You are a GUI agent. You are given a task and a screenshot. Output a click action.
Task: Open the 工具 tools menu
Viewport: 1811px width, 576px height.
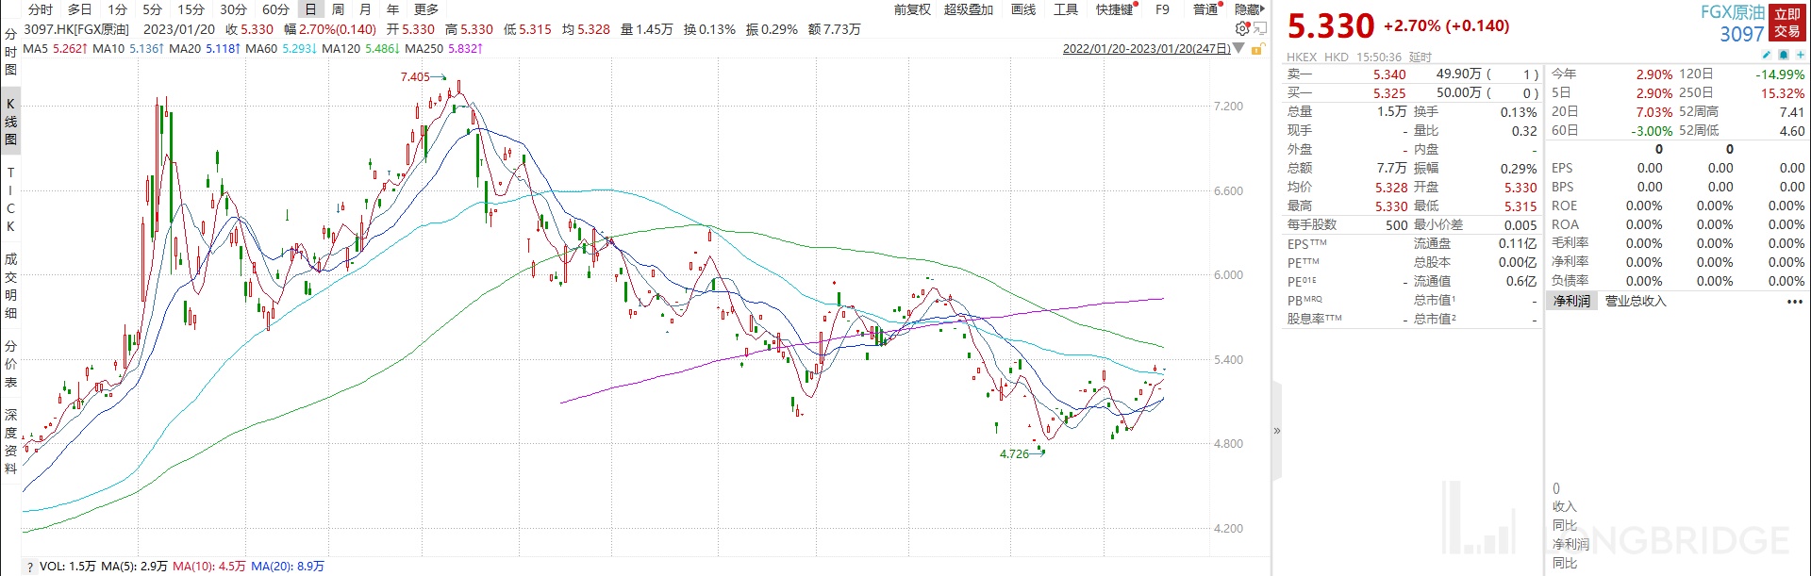pos(1066,9)
